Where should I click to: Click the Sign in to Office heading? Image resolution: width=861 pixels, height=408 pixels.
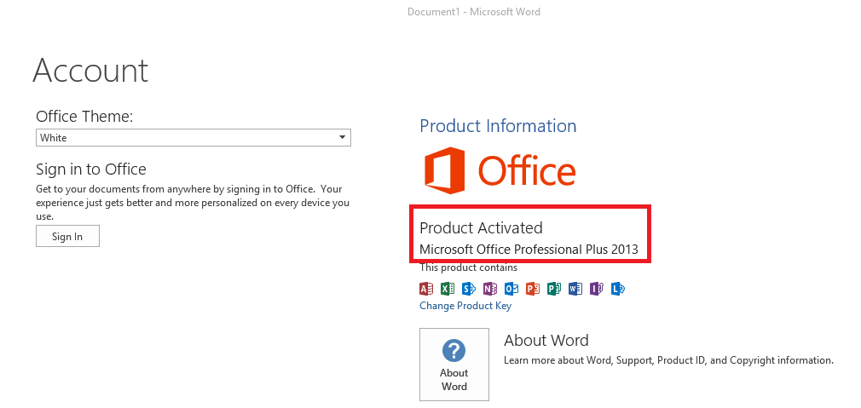(91, 169)
